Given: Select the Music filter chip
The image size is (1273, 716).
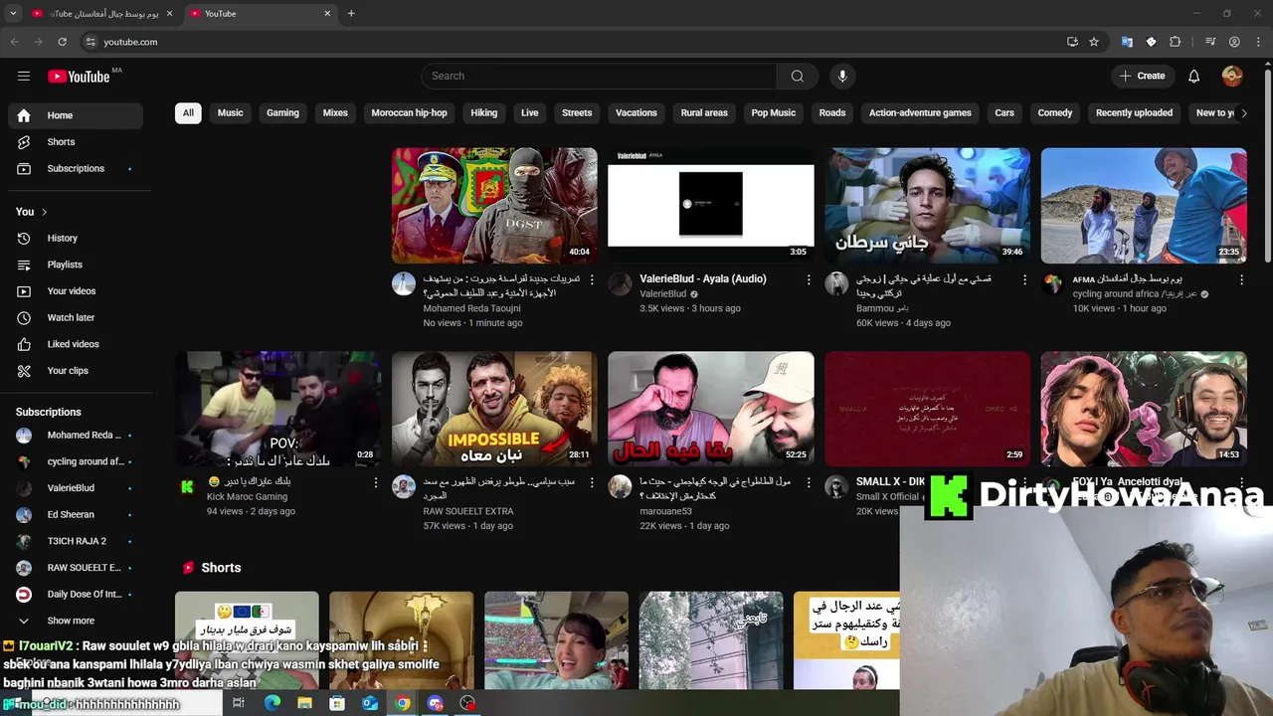Looking at the screenshot, I should coord(230,113).
